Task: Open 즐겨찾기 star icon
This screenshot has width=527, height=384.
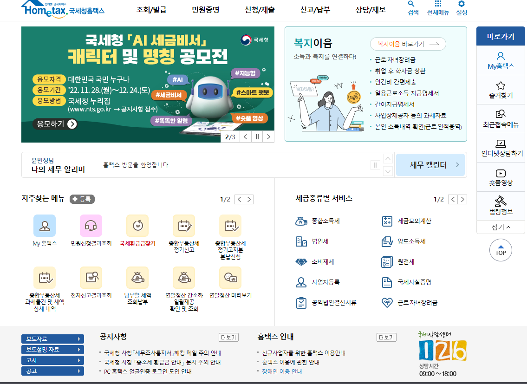Action: click(x=501, y=90)
